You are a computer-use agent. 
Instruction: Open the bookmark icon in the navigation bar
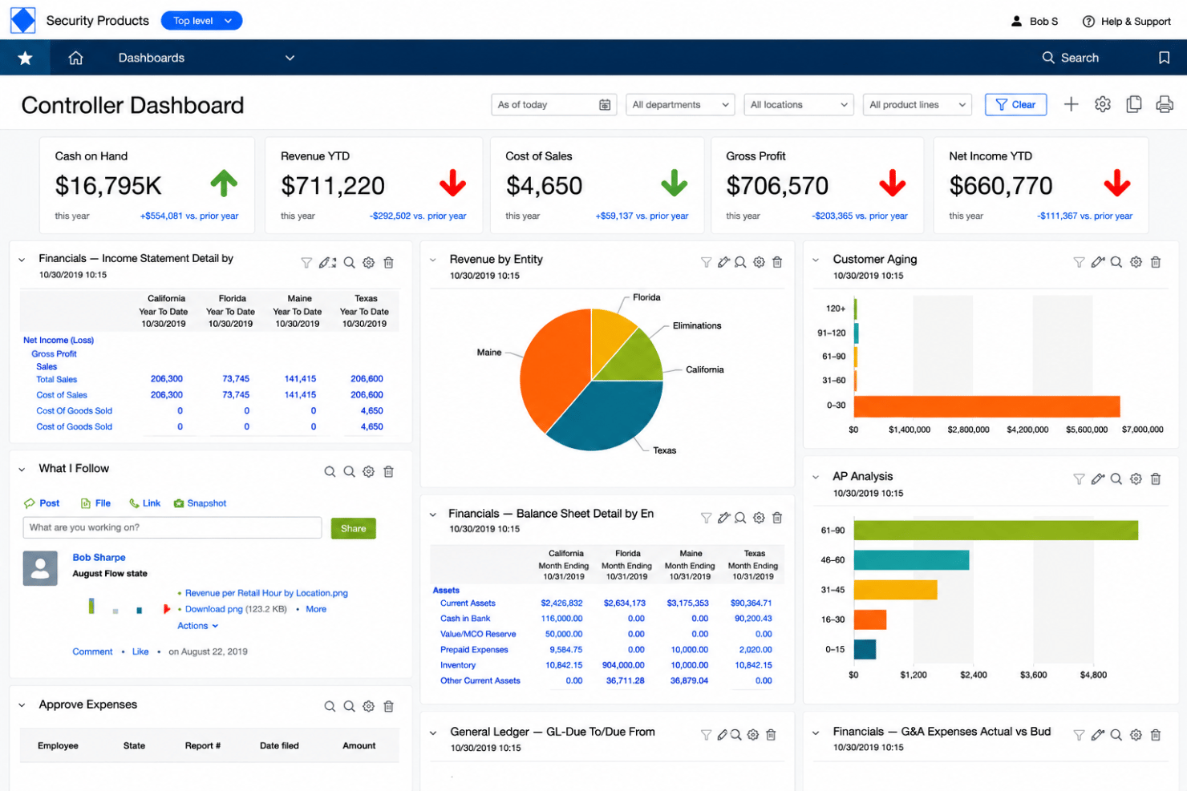tap(1164, 58)
